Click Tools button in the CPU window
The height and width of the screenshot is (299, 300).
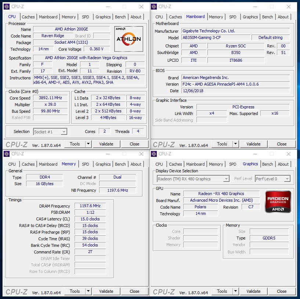coord(75,144)
